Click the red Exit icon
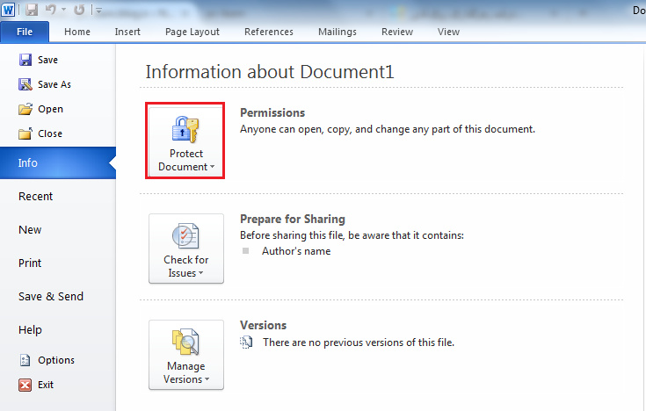 click(25, 385)
